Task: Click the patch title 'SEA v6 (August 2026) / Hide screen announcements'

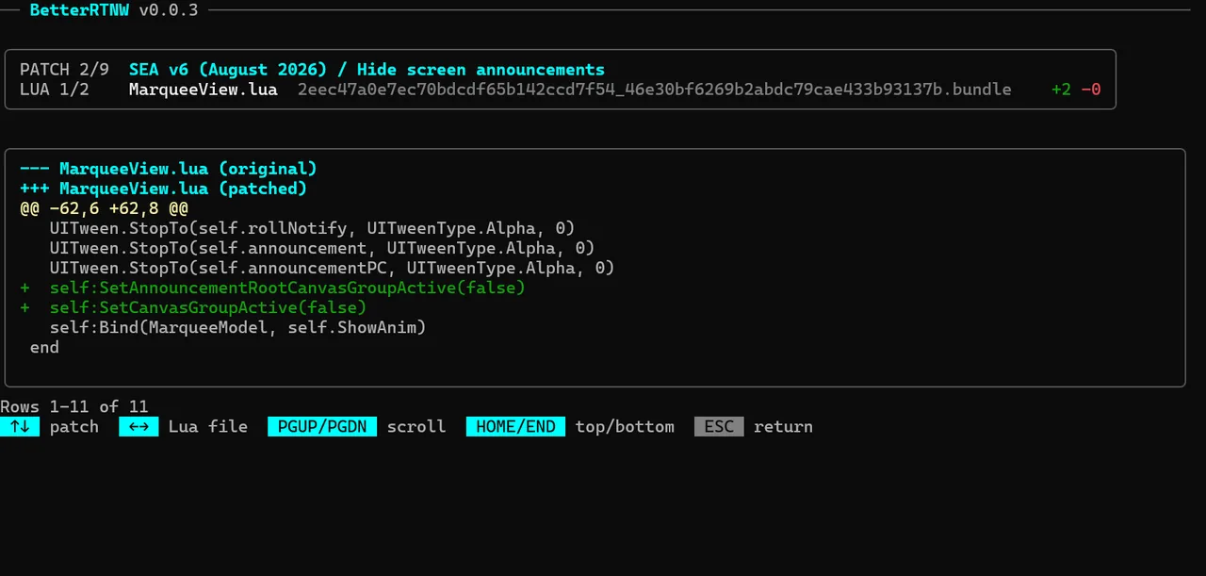Action: (x=367, y=70)
